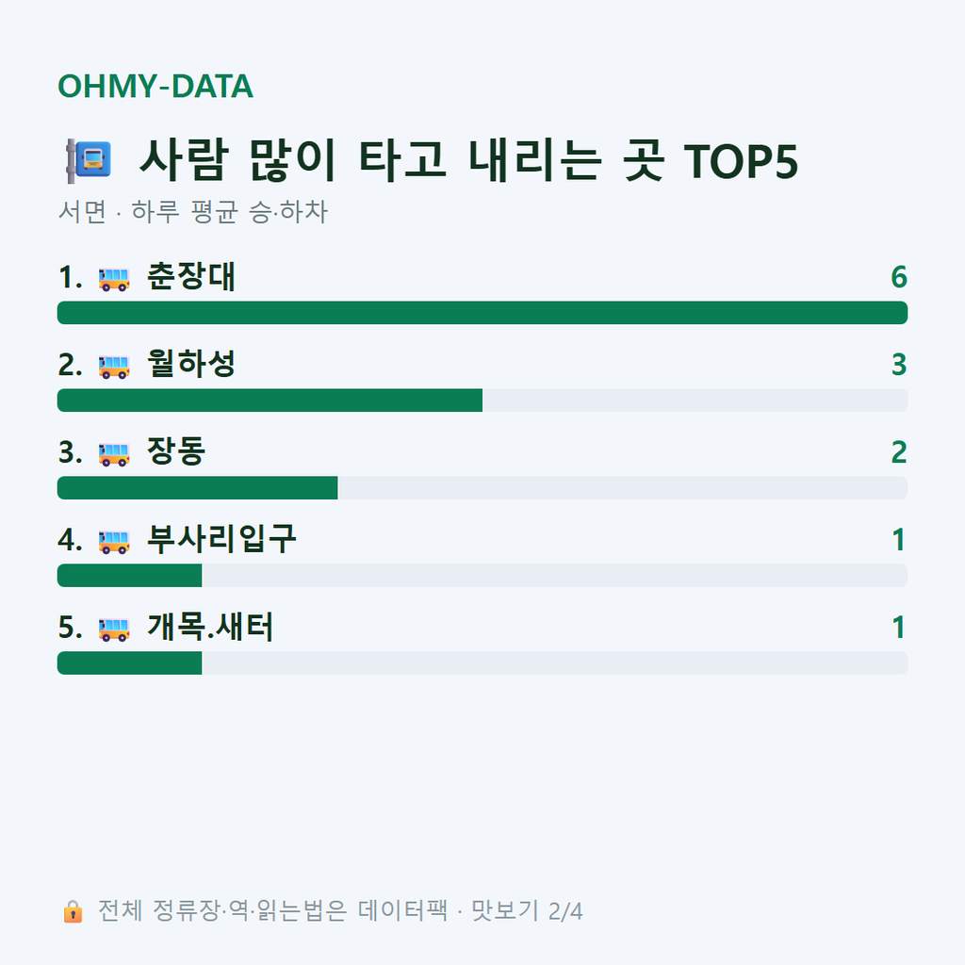The height and width of the screenshot is (965, 965).
Task: Click the 부사리입구 stop name
Action: 221,540
